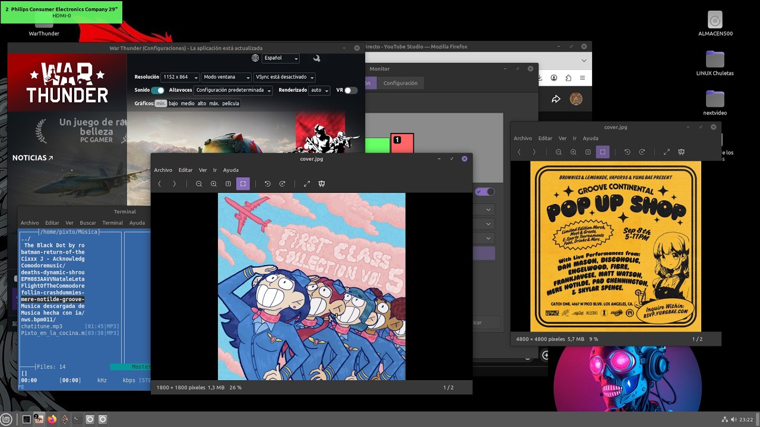Select 'bajo' graphics preset
This screenshot has width=760, height=427.
pyautogui.click(x=173, y=103)
